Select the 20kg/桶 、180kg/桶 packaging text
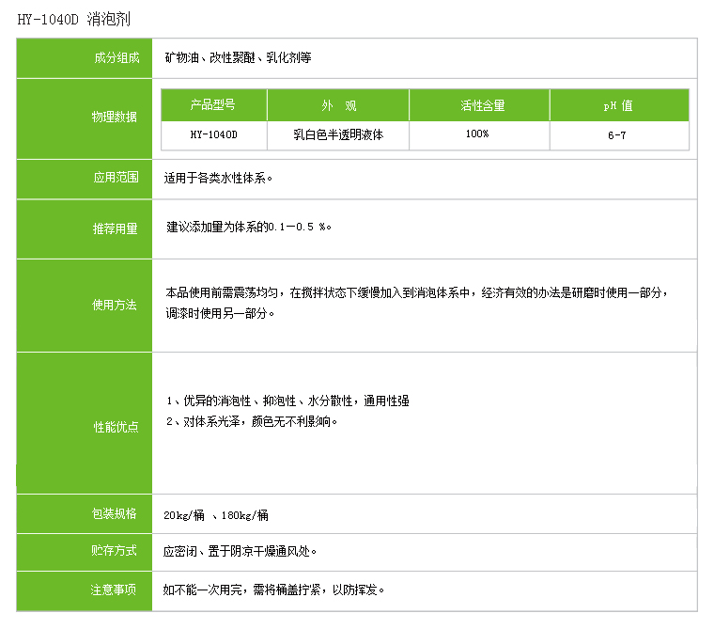714x629 pixels. pyautogui.click(x=216, y=514)
